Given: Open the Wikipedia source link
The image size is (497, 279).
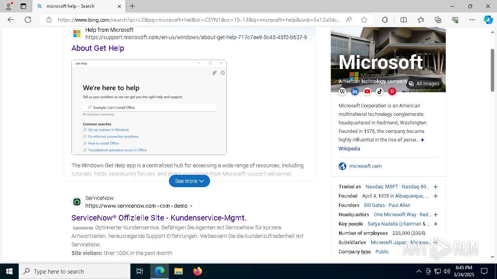Looking at the screenshot, I should [349, 149].
